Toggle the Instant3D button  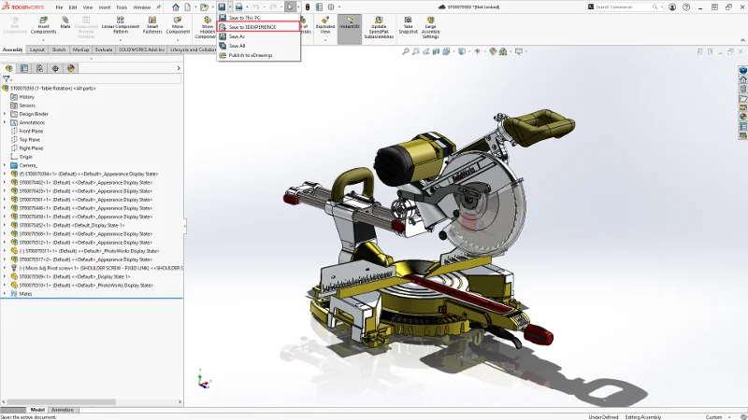(350, 25)
